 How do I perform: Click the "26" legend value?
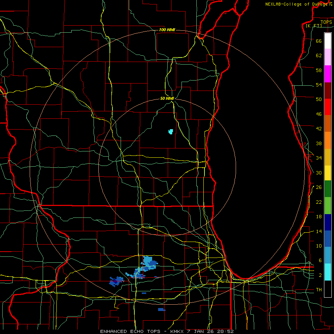pyautogui.click(x=319, y=187)
